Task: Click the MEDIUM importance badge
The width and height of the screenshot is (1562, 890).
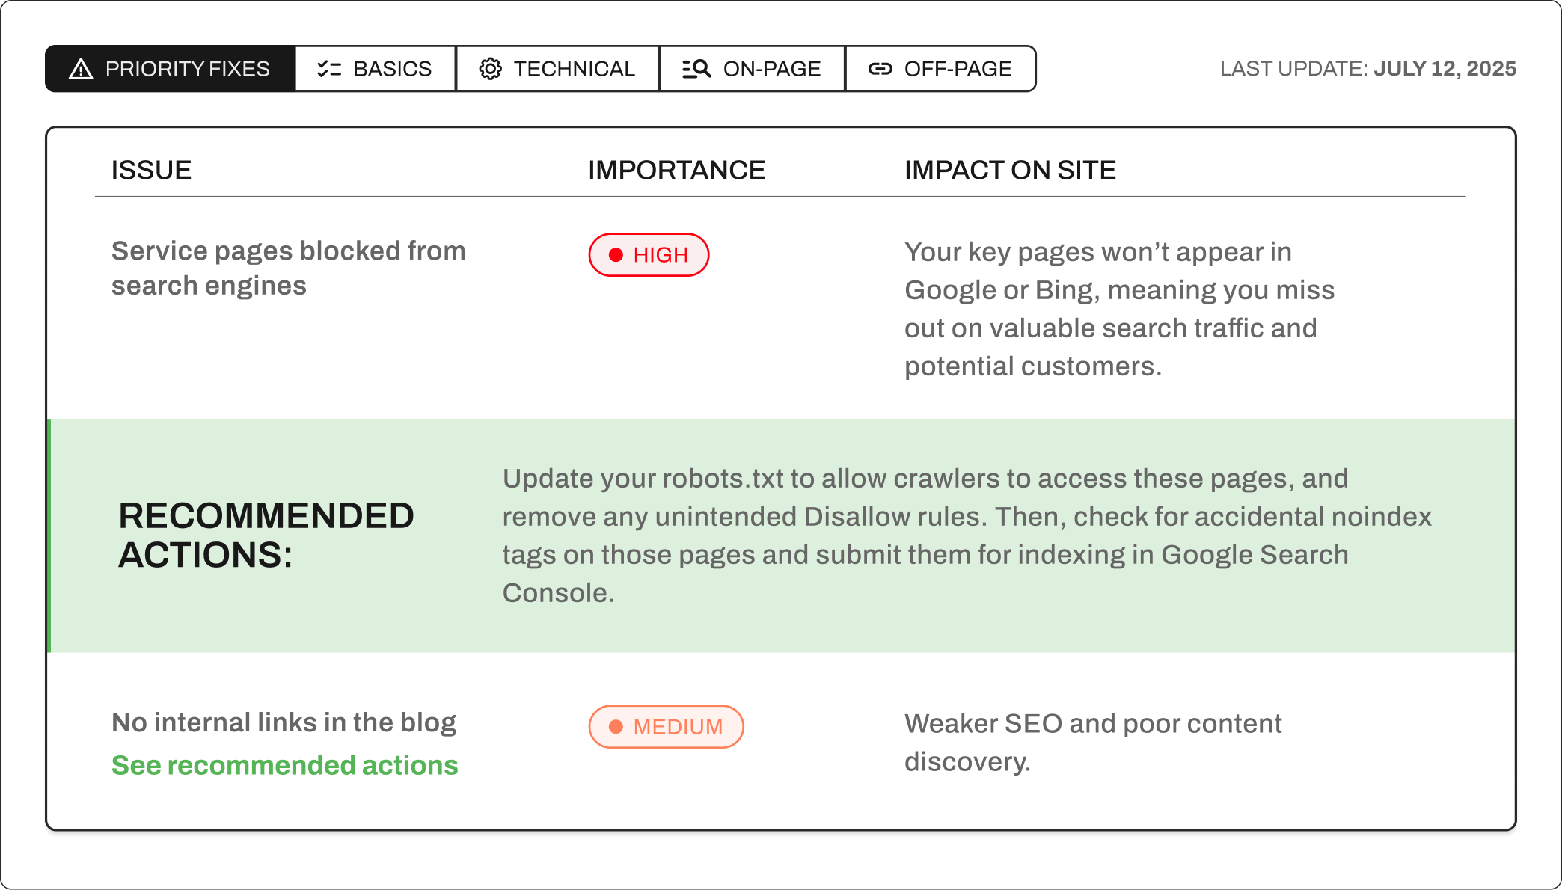Action: 666,727
